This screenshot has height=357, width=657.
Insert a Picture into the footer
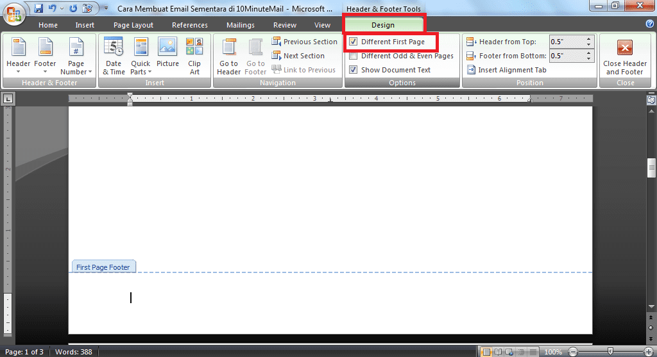pos(167,53)
